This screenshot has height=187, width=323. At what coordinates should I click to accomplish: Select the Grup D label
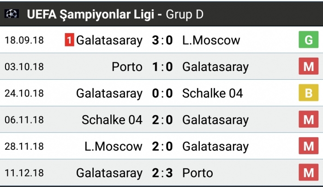click(185, 14)
